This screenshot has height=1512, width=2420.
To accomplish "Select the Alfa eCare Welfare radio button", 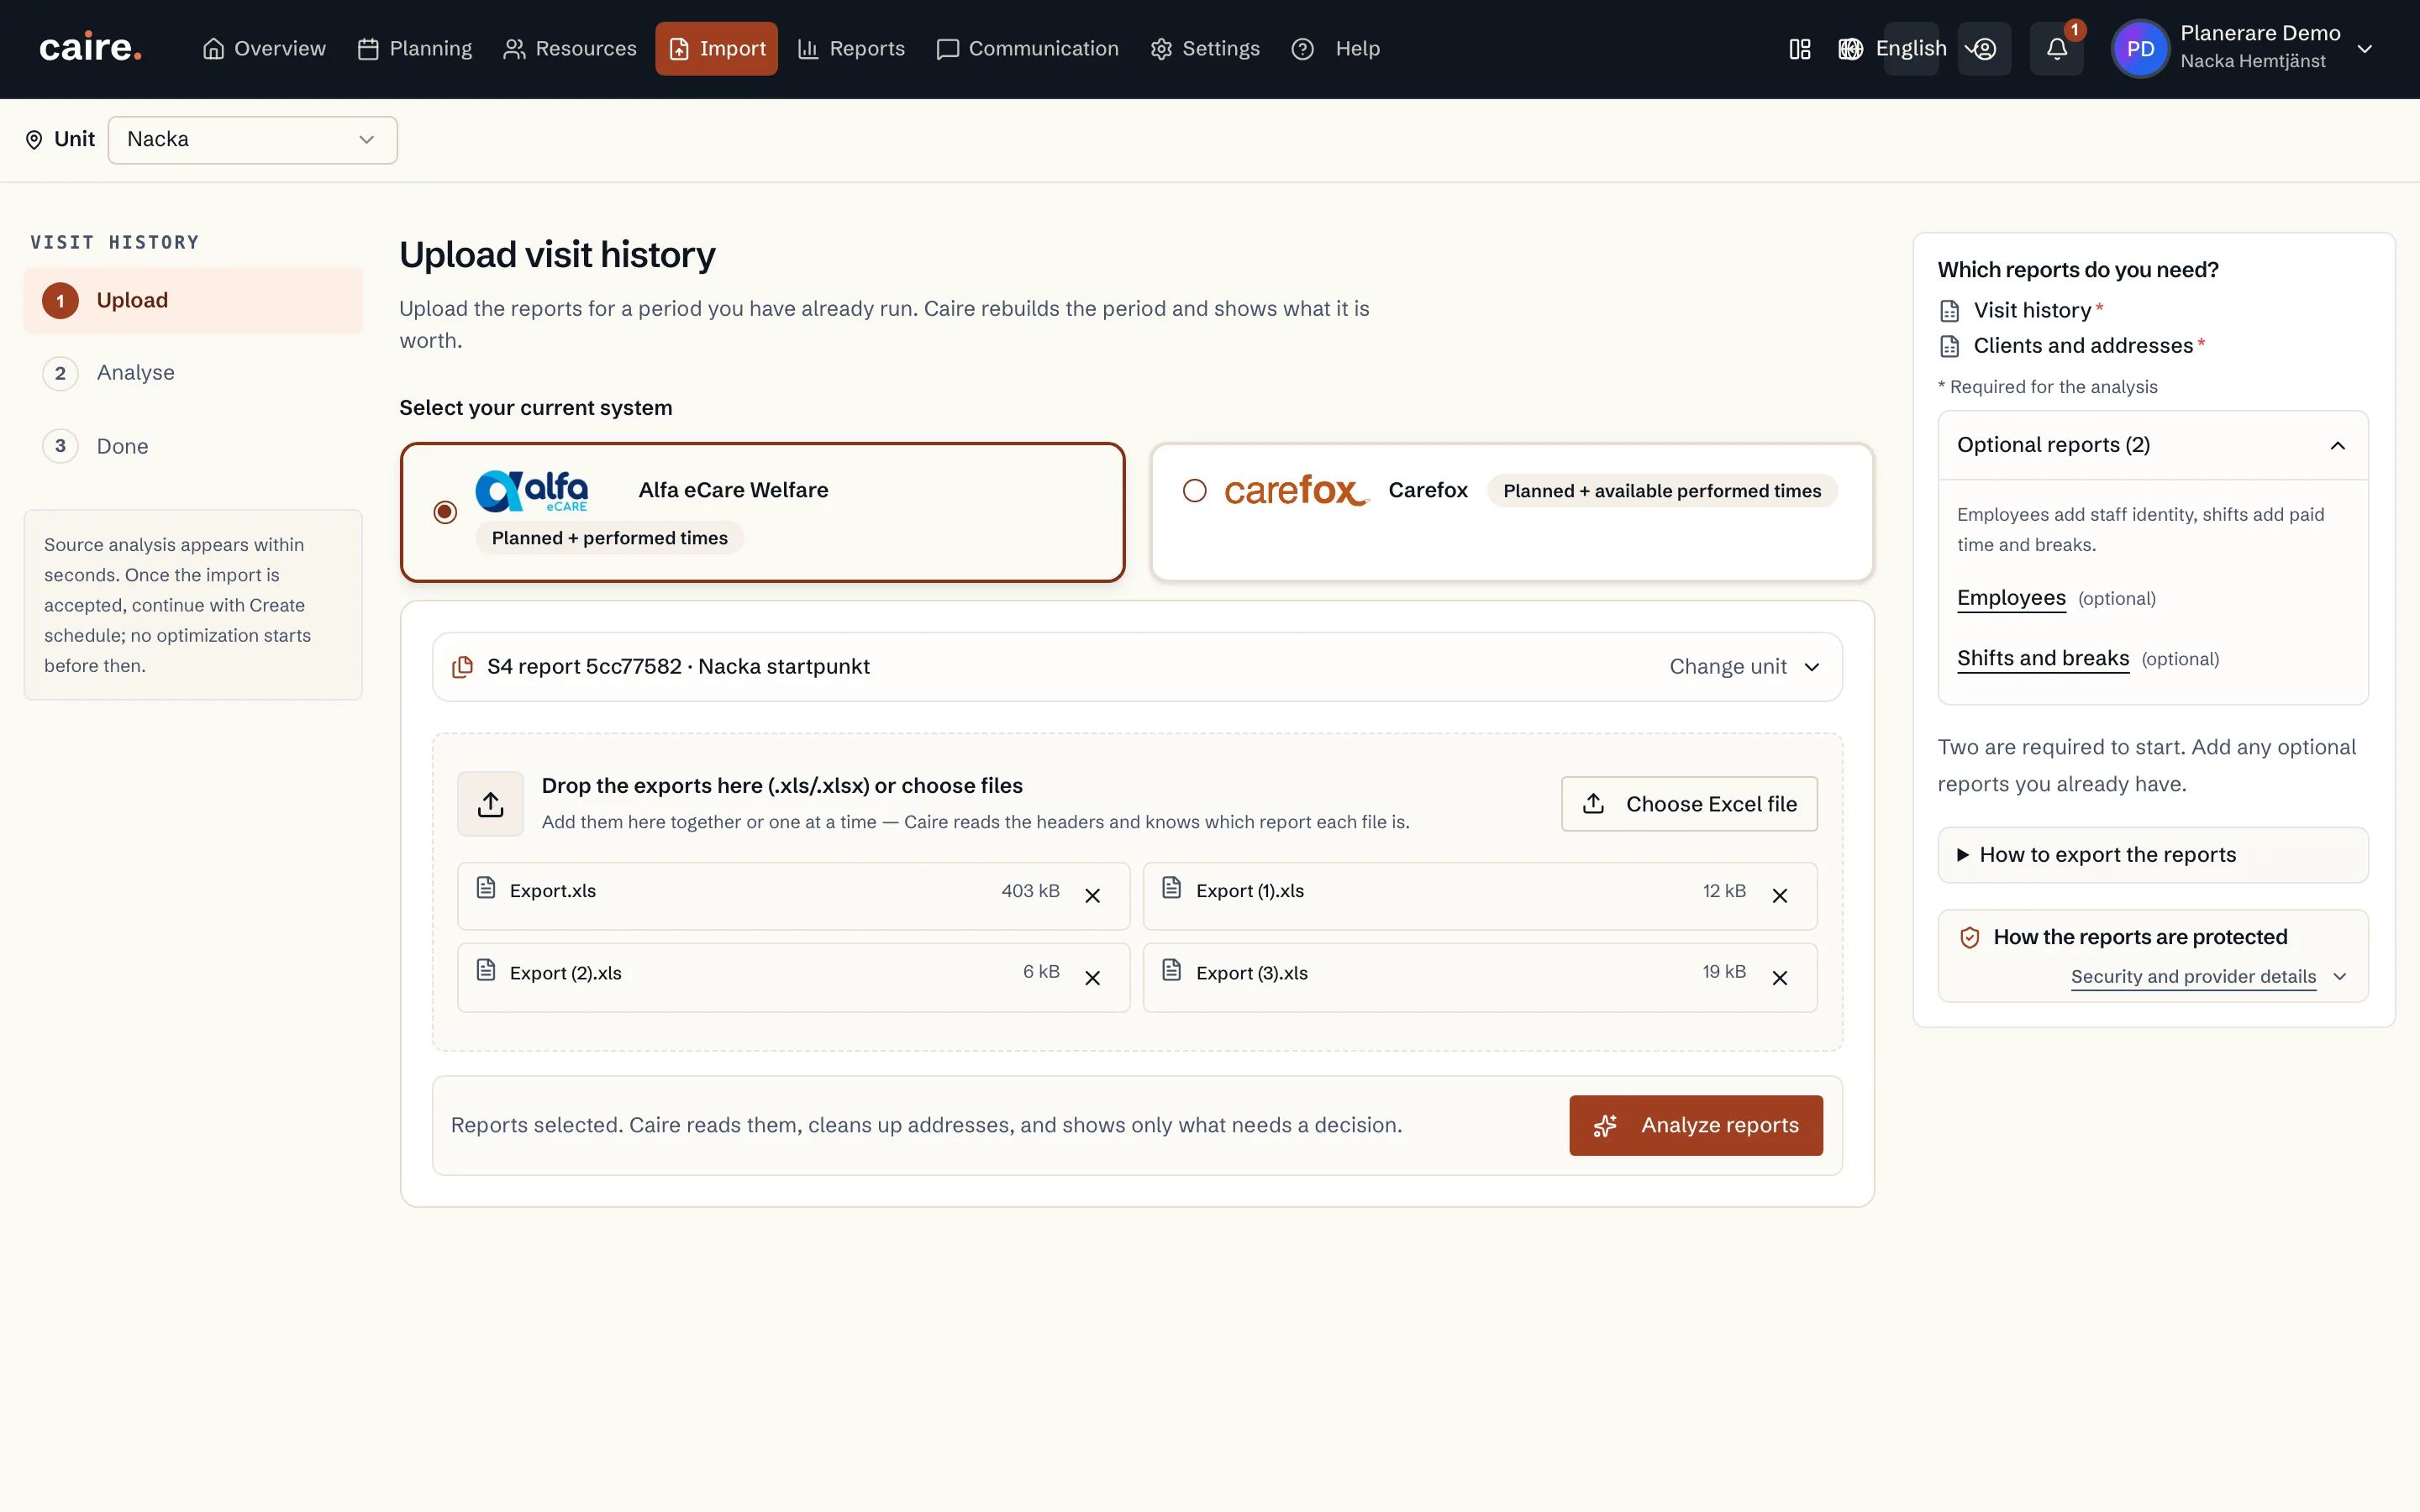I will 445,512.
